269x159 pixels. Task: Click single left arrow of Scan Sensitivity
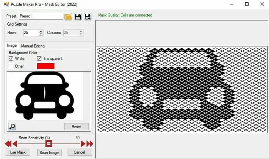[14, 144]
